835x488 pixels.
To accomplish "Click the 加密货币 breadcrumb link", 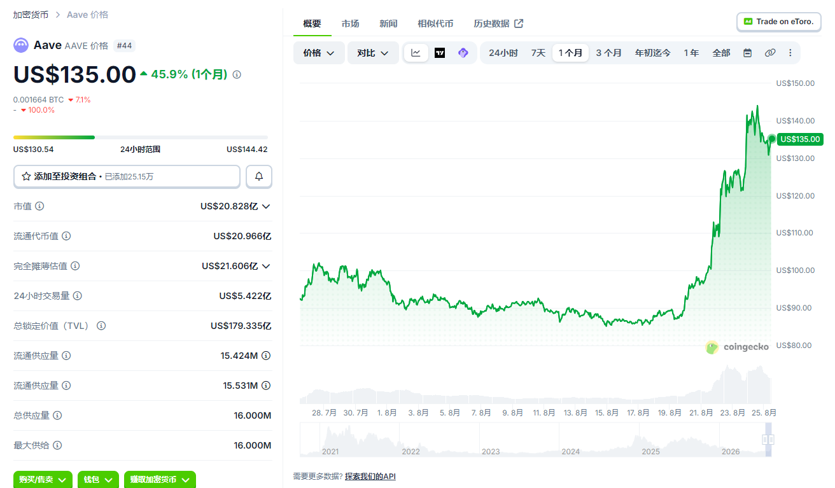I will (31, 15).
